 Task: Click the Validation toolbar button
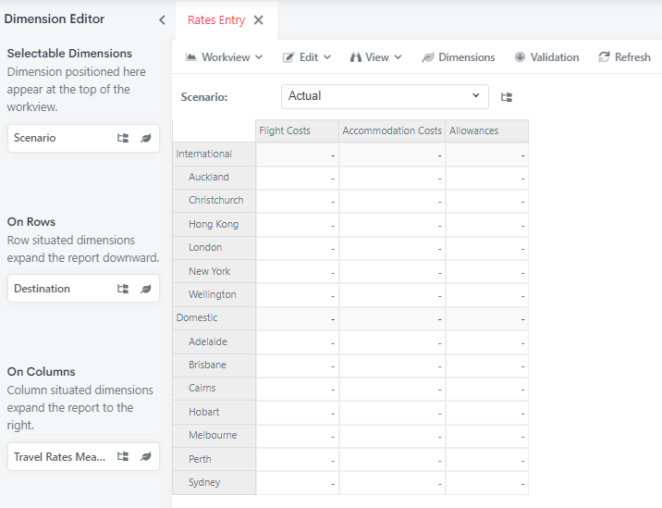tap(546, 57)
